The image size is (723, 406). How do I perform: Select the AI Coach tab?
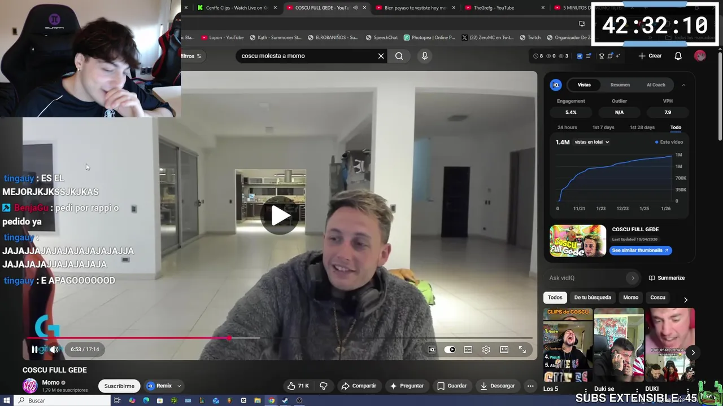tap(656, 85)
